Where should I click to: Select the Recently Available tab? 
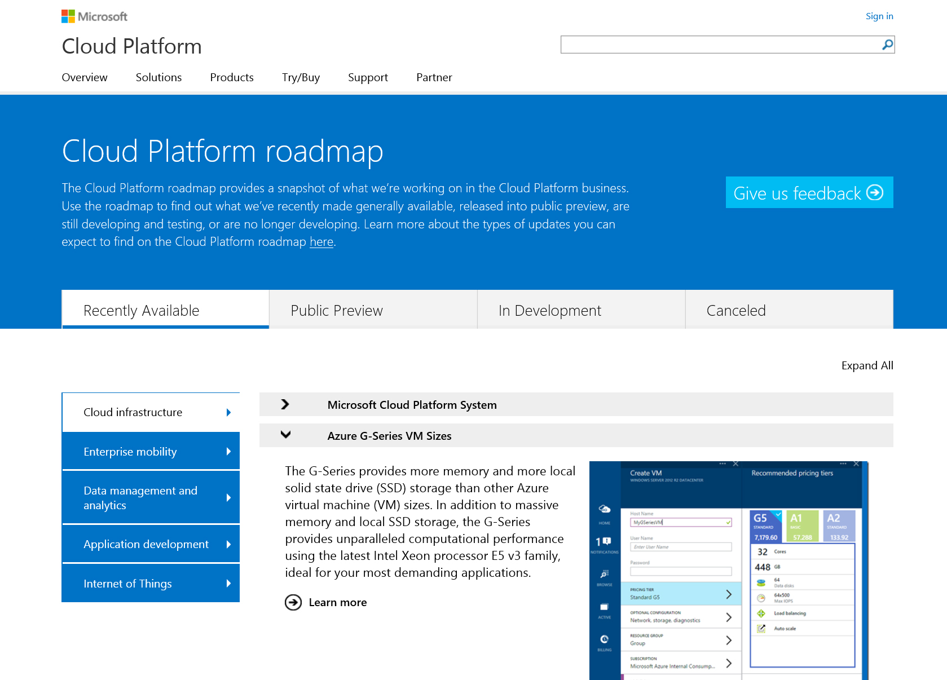(165, 310)
